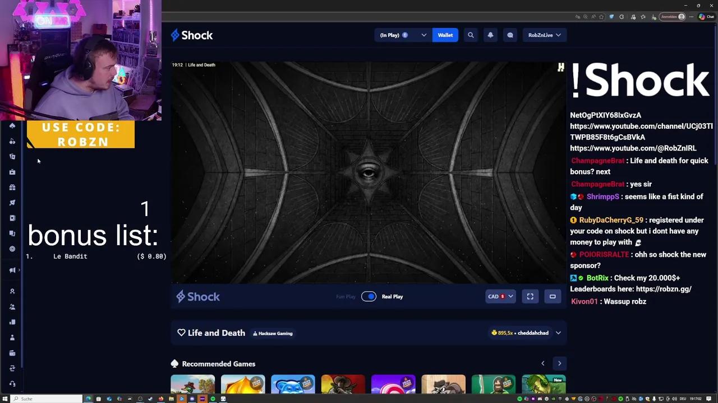Screen dimensions: 718x403
Task: Switch to Fun Play mode
Action: (x=345, y=296)
